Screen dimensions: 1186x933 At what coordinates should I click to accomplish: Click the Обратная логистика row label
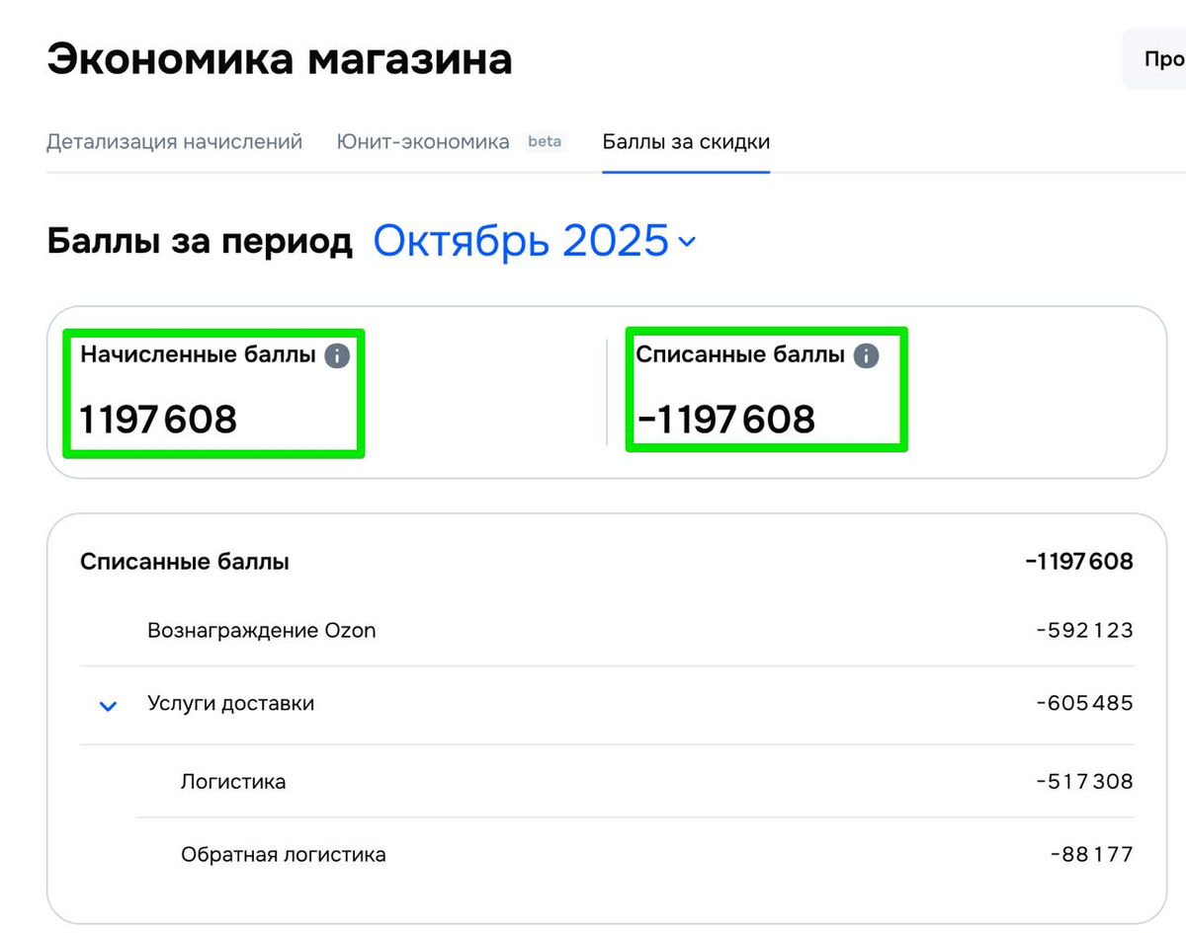(284, 855)
